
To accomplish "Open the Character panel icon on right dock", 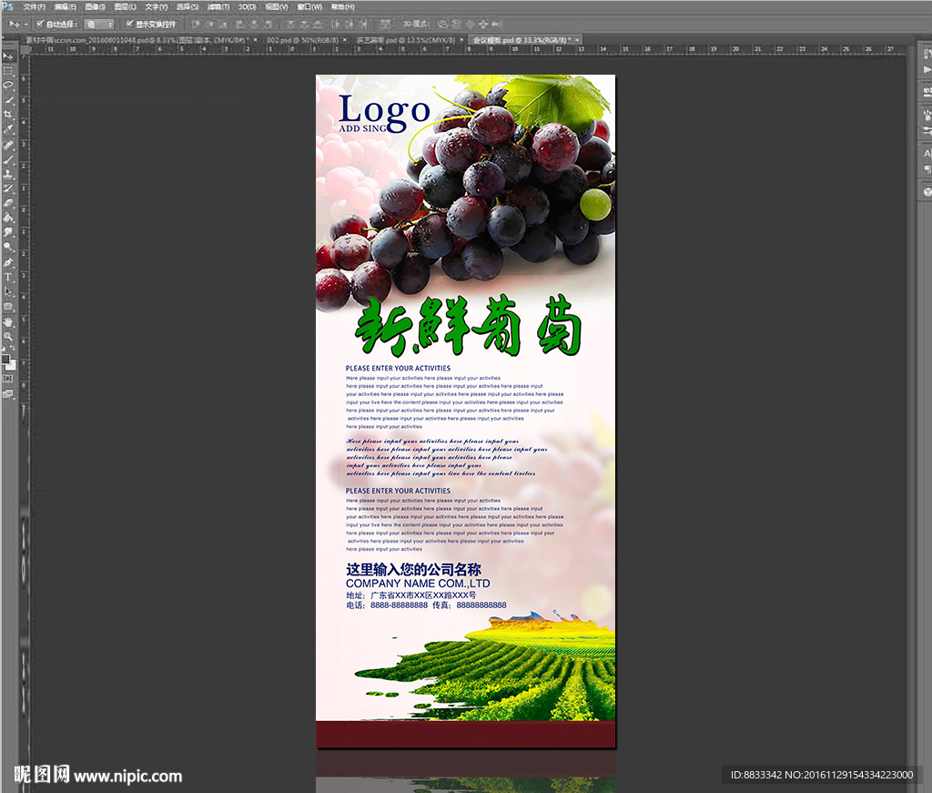I will pos(927,153).
